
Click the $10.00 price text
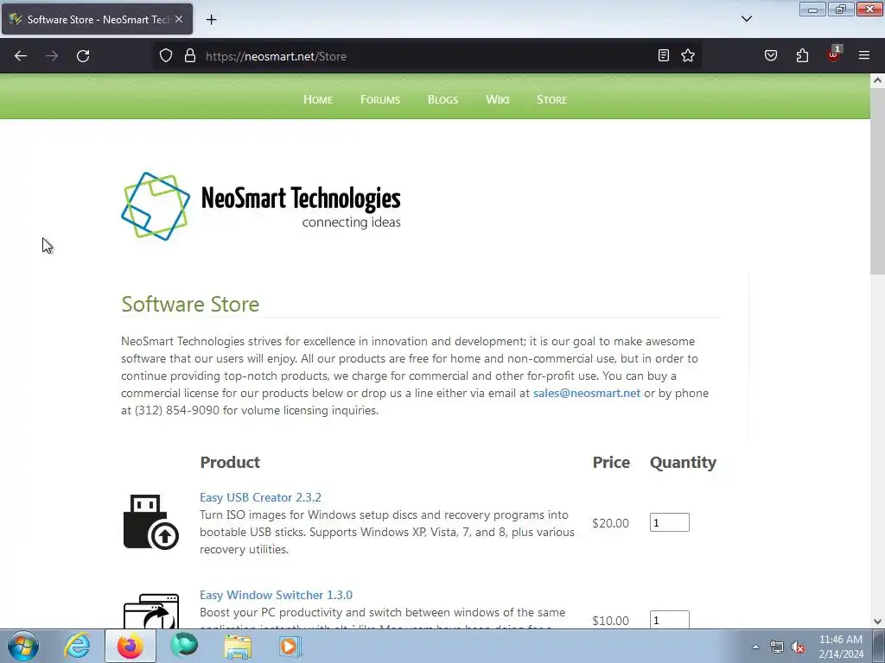click(x=611, y=621)
